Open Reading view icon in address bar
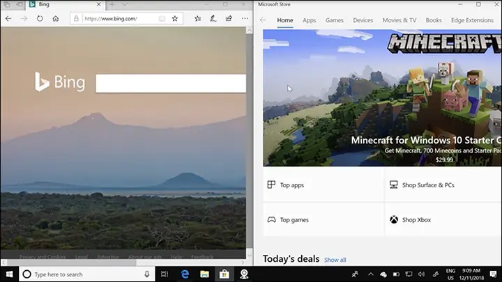Viewport: 502px width, 282px height. pyautogui.click(x=162, y=19)
